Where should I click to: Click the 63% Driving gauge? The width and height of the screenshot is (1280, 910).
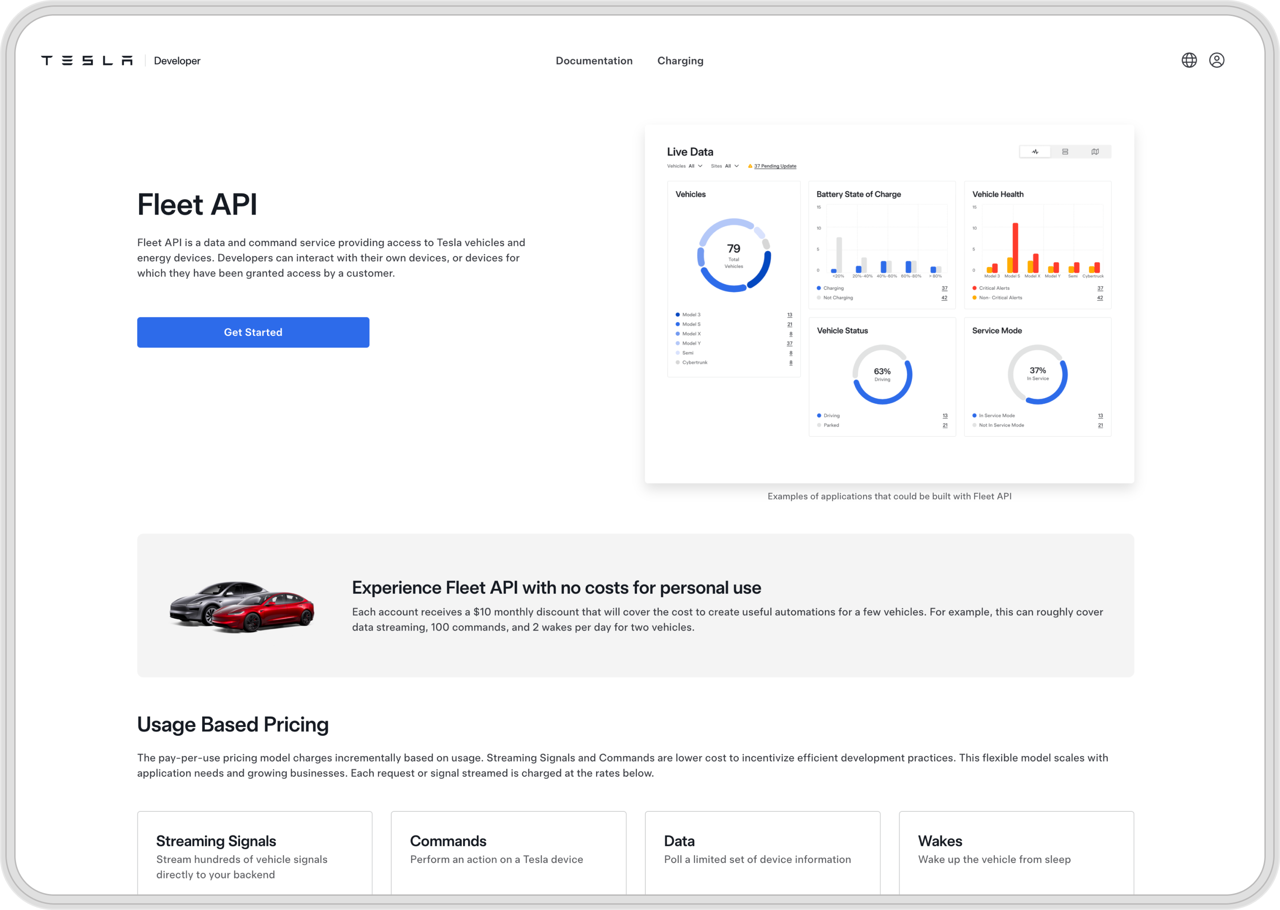pyautogui.click(x=882, y=374)
